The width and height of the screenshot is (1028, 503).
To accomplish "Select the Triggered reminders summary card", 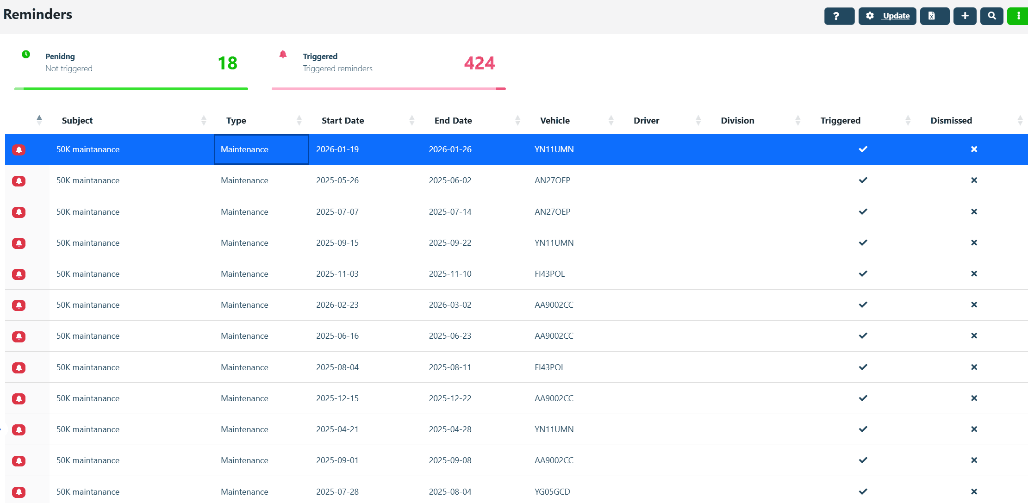I will coord(389,63).
